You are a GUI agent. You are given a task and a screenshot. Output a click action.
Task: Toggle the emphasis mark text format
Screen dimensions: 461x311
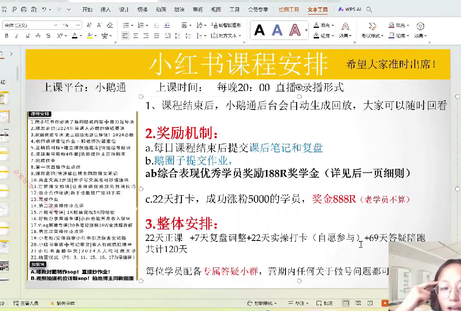click(38, 36)
